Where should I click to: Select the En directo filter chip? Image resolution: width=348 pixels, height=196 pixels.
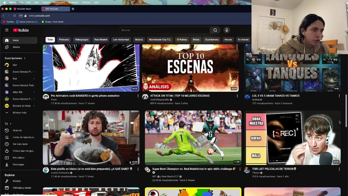[243, 40]
